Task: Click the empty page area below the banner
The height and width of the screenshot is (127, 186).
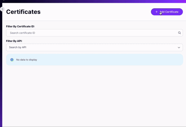Action: tap(93, 96)
